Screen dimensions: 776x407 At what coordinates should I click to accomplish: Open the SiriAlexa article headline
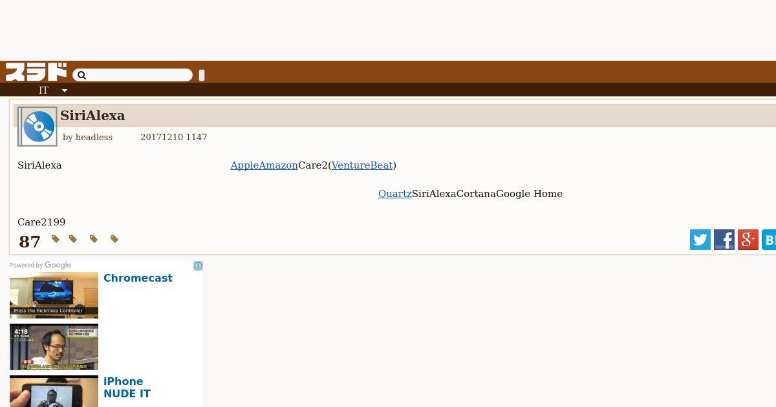[x=92, y=116]
